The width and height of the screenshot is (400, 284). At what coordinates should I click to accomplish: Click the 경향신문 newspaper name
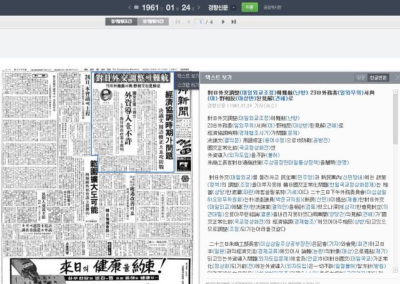point(218,8)
